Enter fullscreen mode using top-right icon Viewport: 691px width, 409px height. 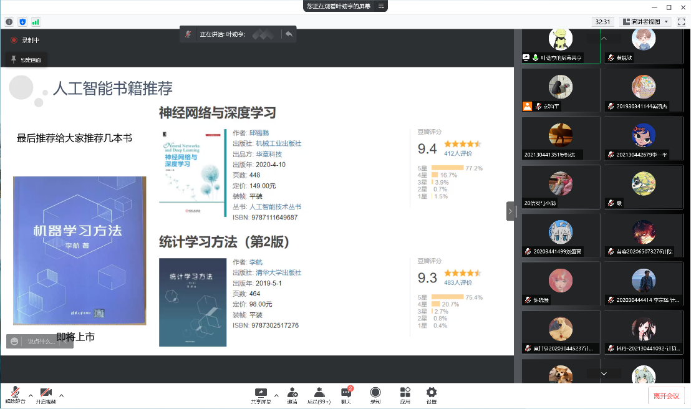tap(681, 22)
